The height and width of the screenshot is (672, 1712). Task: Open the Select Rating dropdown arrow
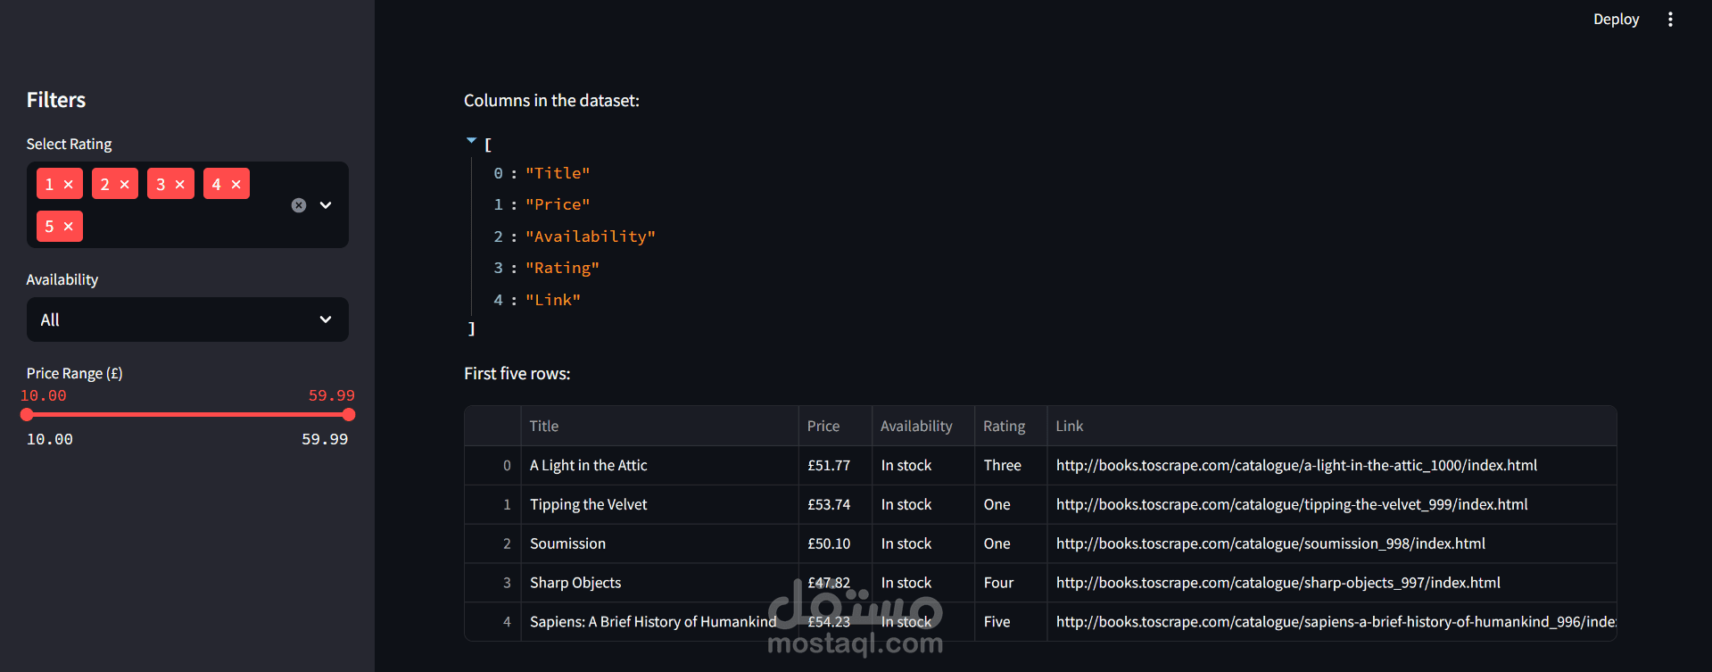coord(326,205)
